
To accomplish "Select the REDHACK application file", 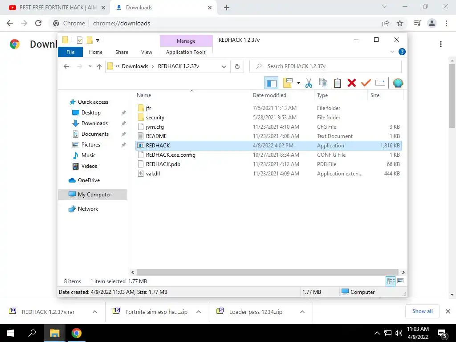I will pos(269,146).
